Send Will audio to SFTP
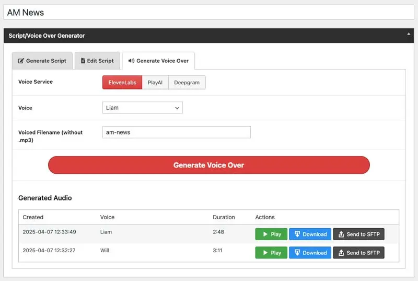Screen dimensions: 418x281 click(x=358, y=253)
